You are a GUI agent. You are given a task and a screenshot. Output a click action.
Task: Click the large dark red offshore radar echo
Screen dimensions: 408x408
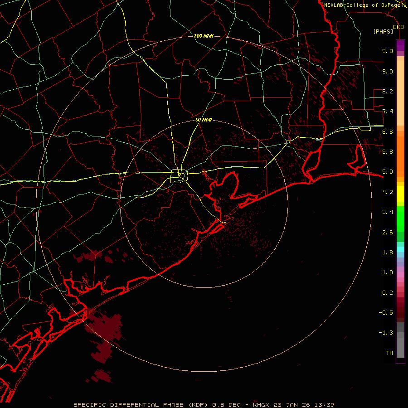[105, 326]
